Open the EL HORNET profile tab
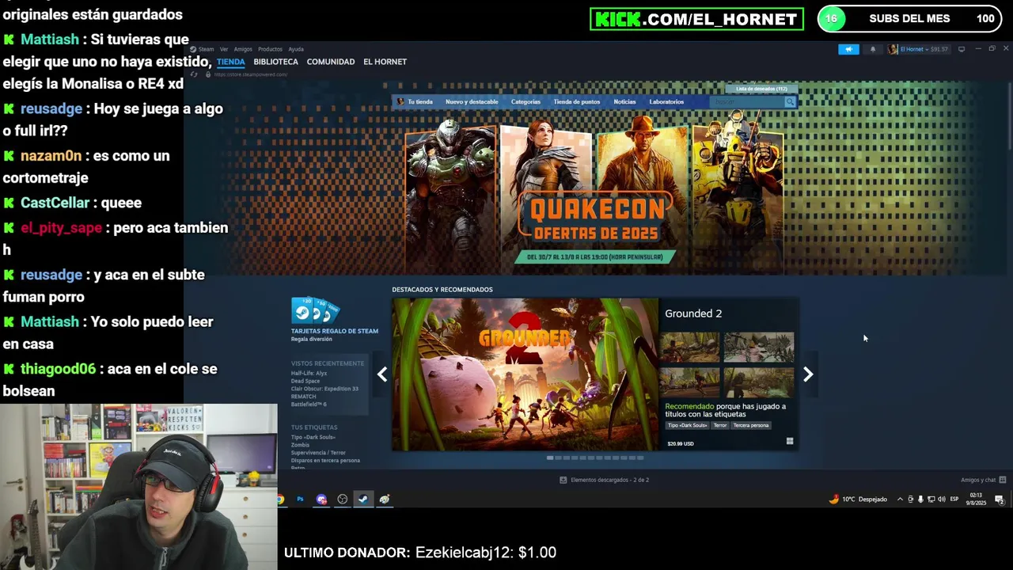 tap(385, 62)
